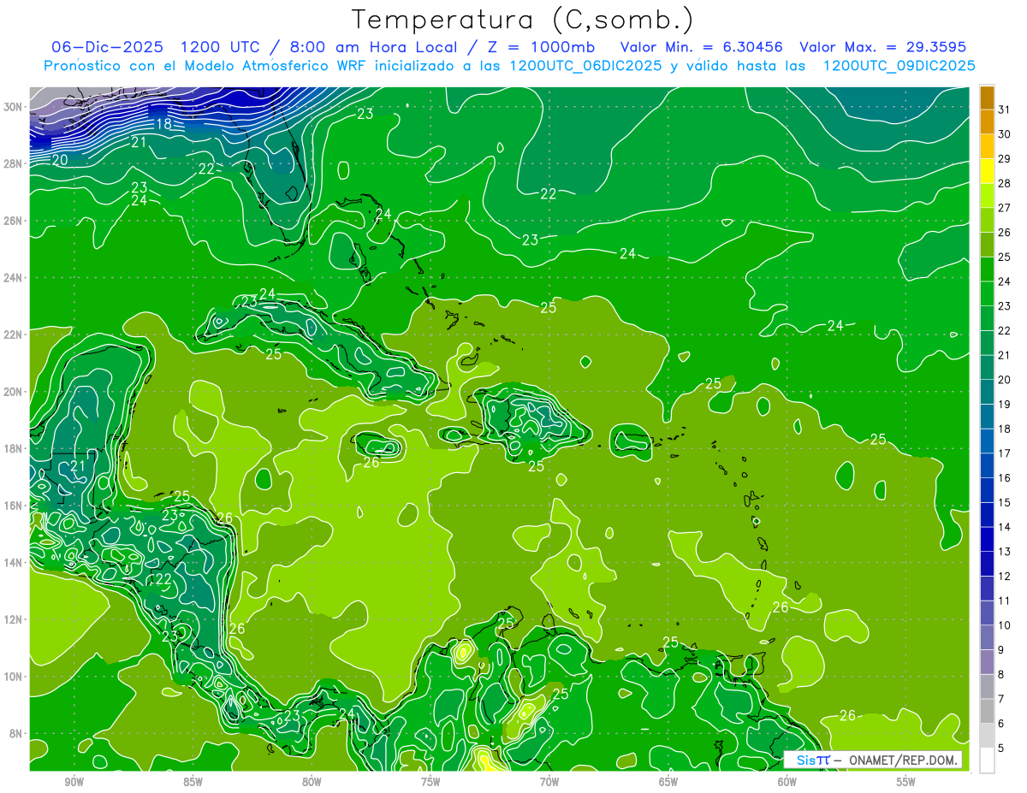This screenshot has width=1027, height=793.
Task: Click the title "Temperatura (C,somb.)"
Action: [x=522, y=20]
